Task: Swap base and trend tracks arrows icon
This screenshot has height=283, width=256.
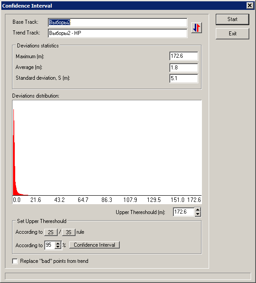Action: (x=197, y=28)
